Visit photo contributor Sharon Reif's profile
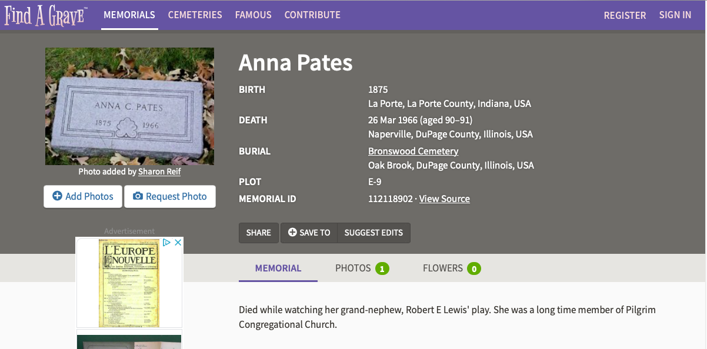This screenshot has width=707, height=349. pyautogui.click(x=159, y=172)
